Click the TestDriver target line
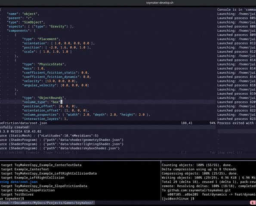Image resolution: width=256 pixels, height=206 pixels. click(x=17, y=194)
